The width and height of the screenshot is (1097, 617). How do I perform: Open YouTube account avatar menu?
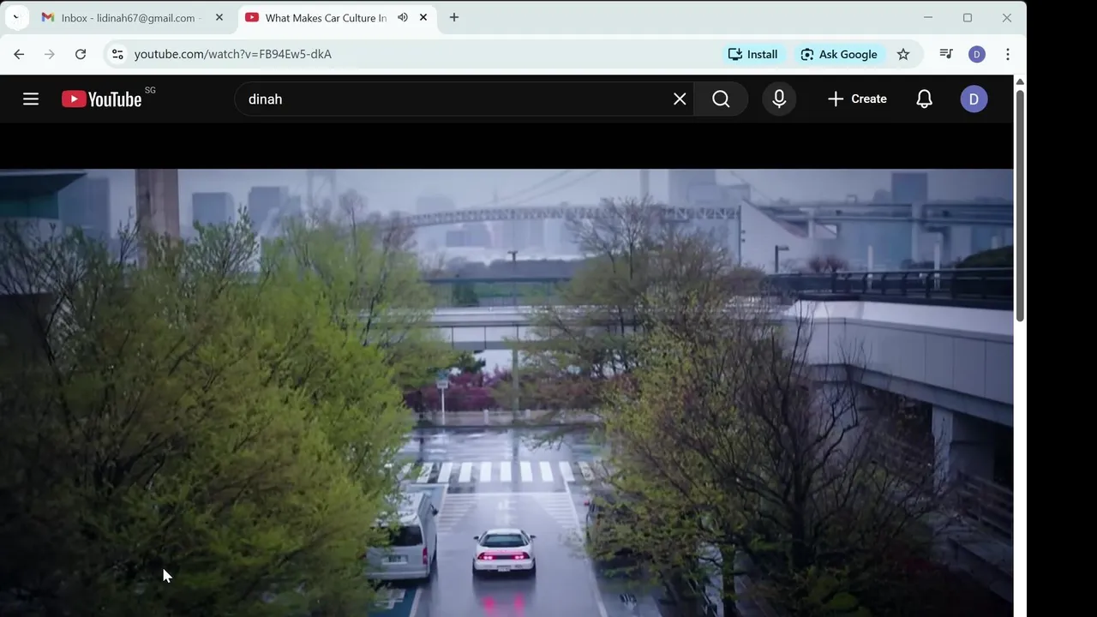[974, 99]
